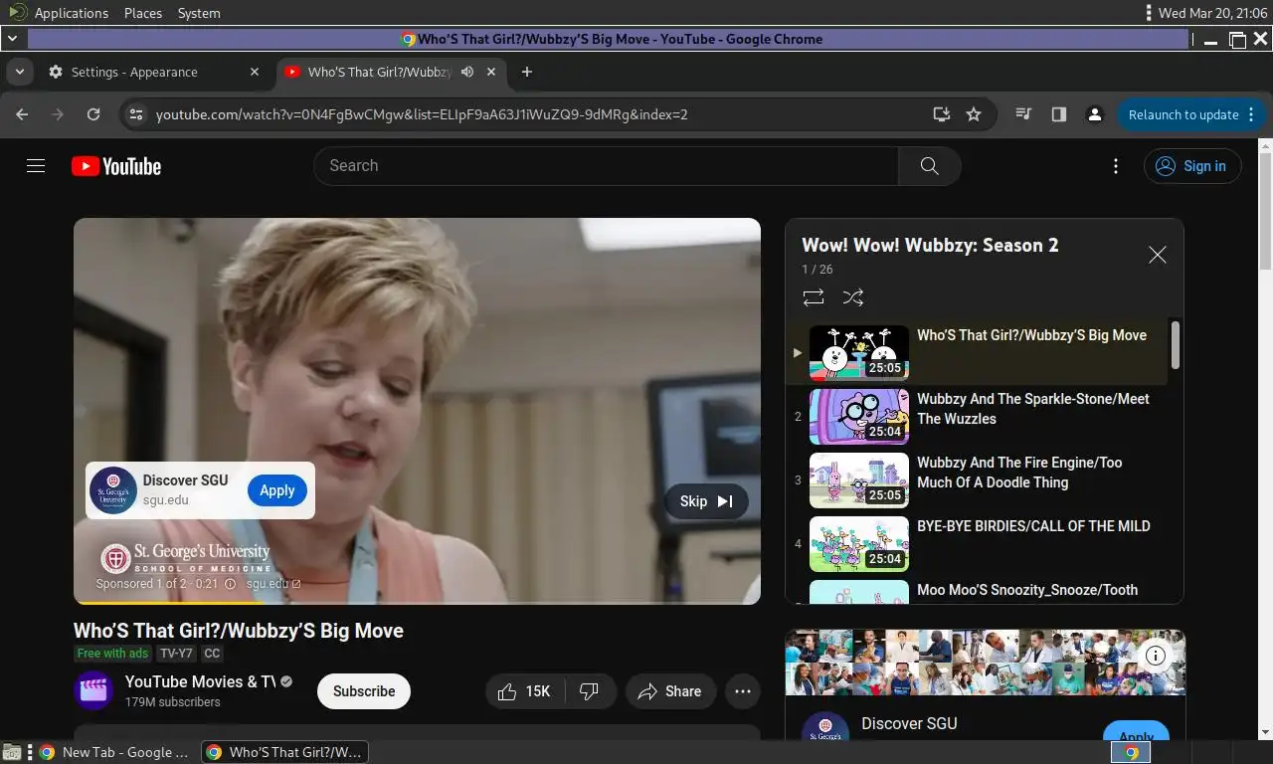Dislike the video with thumbs down
This screenshot has width=1273, height=764.
click(x=590, y=691)
